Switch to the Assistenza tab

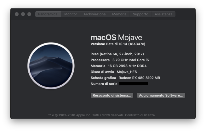pyautogui.click(x=163, y=14)
